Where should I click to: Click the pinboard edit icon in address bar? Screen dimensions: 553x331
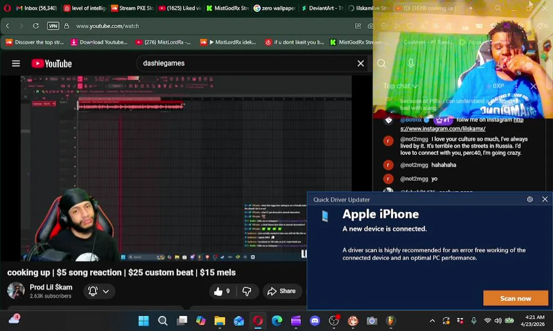[358, 26]
